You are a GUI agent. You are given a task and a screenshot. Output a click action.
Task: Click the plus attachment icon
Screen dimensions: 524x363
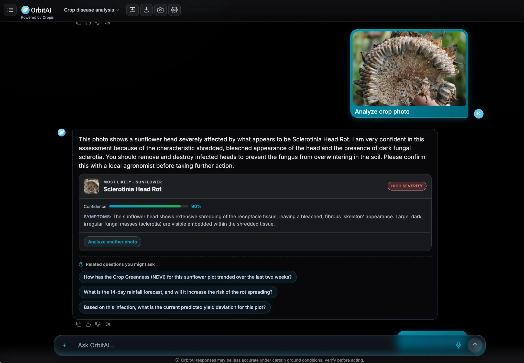(64, 345)
